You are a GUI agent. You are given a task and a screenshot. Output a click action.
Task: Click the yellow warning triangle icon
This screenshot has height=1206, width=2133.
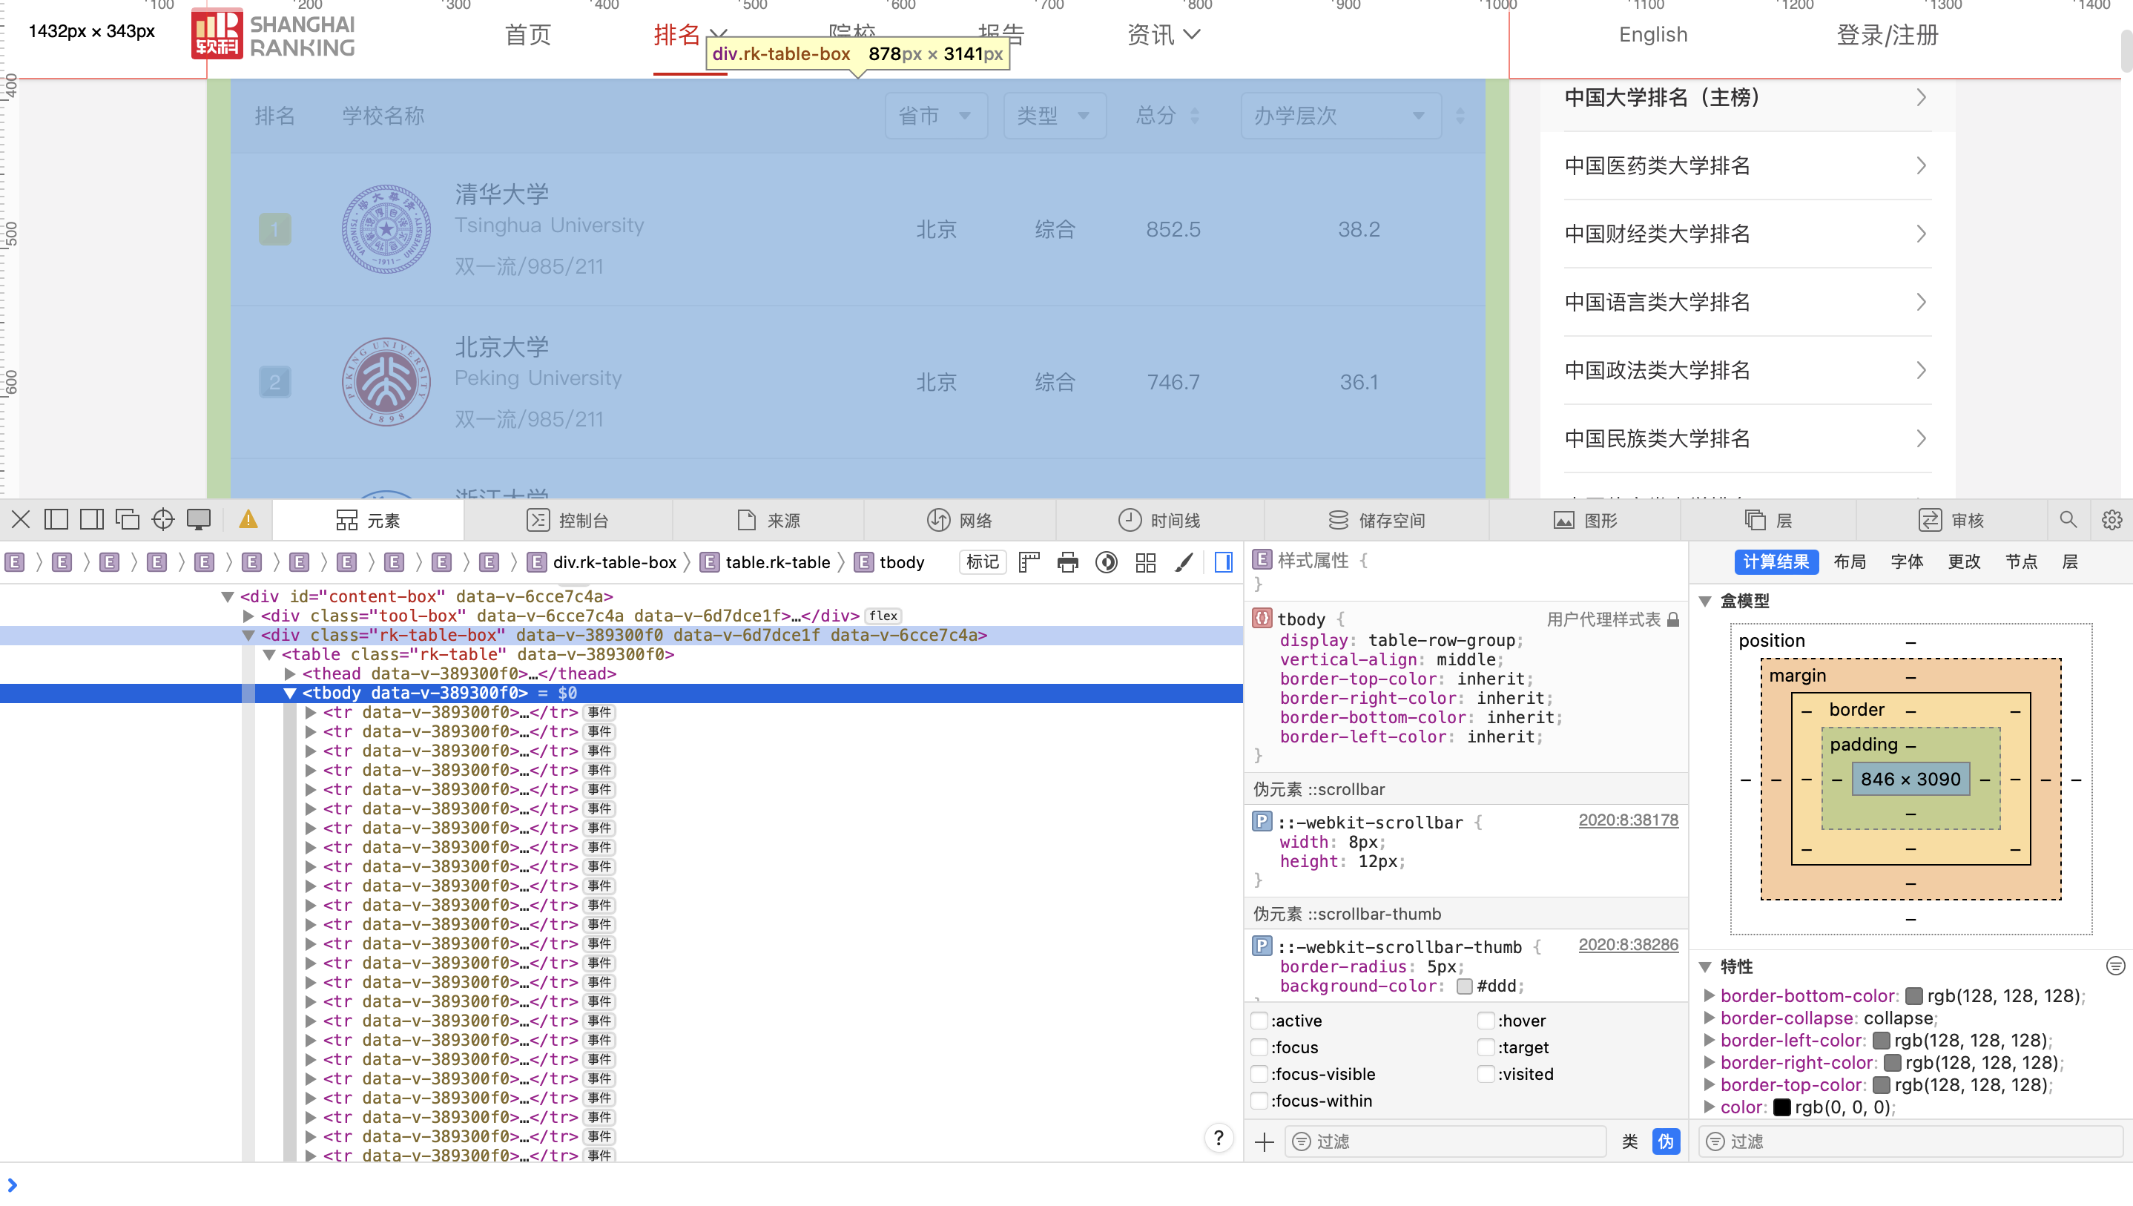point(248,519)
